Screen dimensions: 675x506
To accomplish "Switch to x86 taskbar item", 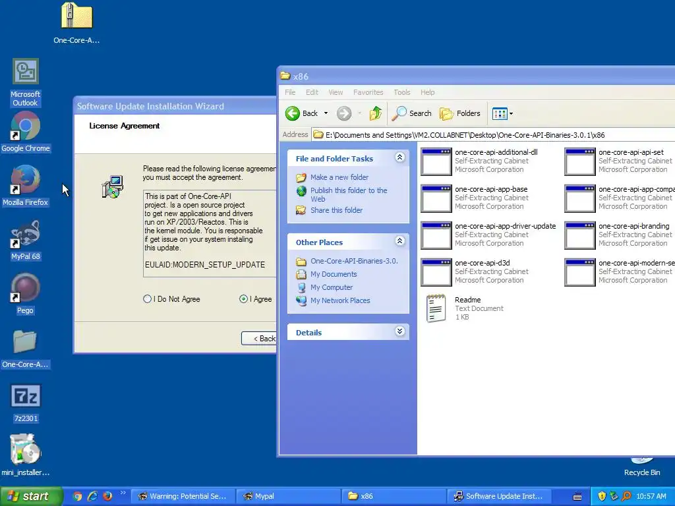I will pos(394,496).
